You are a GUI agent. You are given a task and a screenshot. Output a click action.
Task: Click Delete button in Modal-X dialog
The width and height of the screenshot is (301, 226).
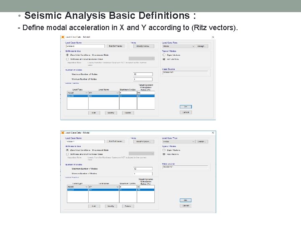point(128,113)
